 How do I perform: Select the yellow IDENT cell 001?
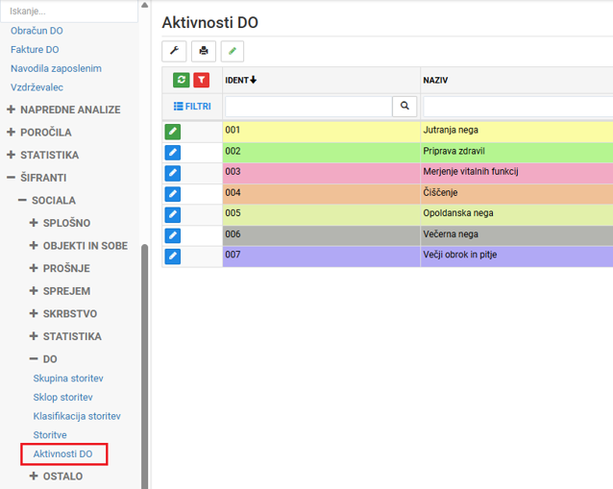pyautogui.click(x=321, y=132)
